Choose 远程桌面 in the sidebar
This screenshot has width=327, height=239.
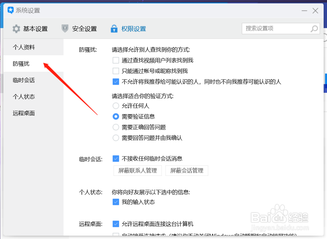33,113
